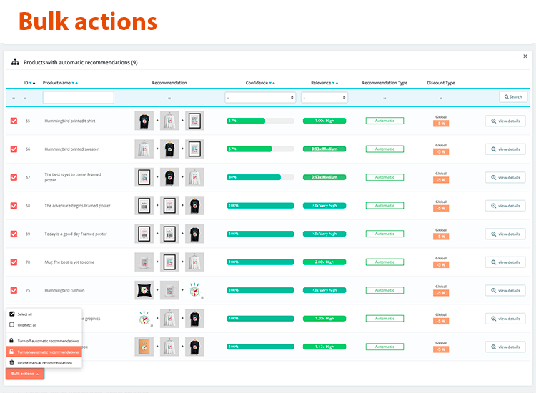Open black t-shirt thumbnail in Today is a good day row
The width and height of the screenshot is (536, 393).
pyautogui.click(x=194, y=234)
